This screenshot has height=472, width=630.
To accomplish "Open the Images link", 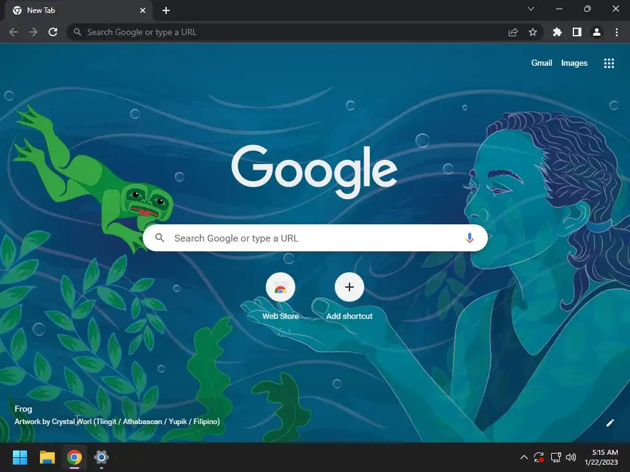I will point(574,63).
